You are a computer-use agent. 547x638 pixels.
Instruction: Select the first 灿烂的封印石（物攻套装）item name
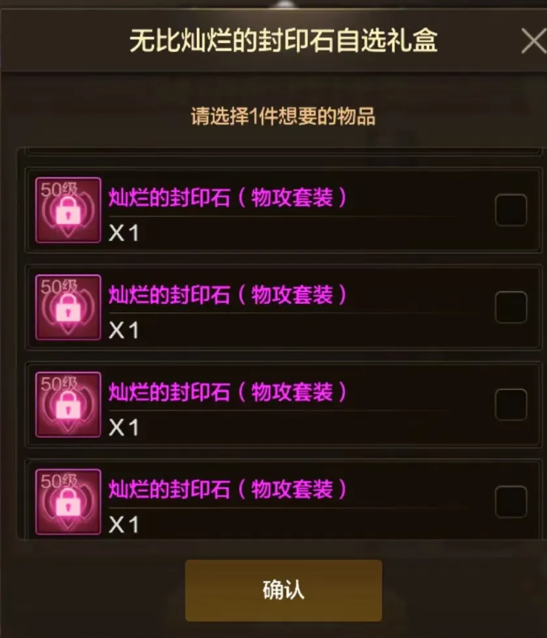coord(228,197)
